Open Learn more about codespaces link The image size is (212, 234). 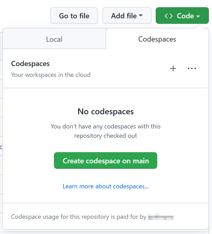tap(105, 186)
